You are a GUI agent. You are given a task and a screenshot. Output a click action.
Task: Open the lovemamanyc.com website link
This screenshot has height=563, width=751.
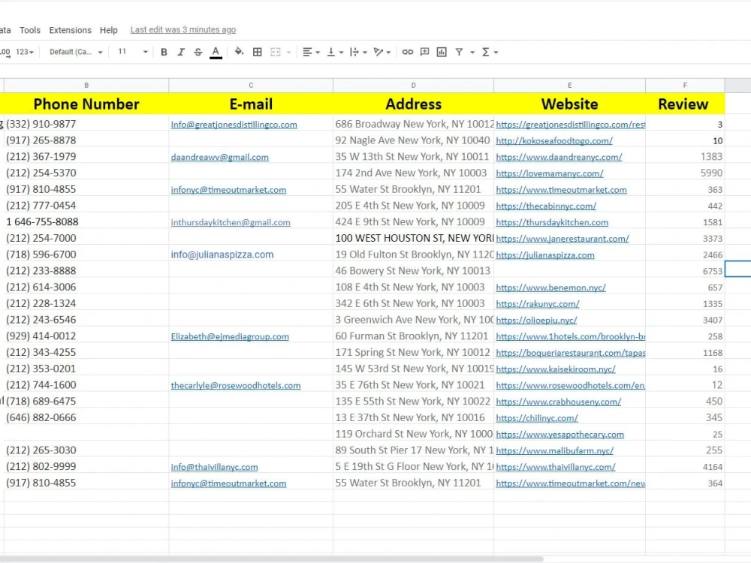(x=550, y=173)
